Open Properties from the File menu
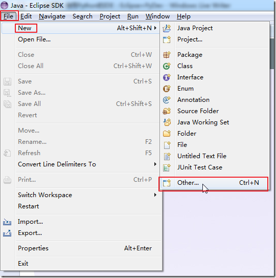 [81, 248]
